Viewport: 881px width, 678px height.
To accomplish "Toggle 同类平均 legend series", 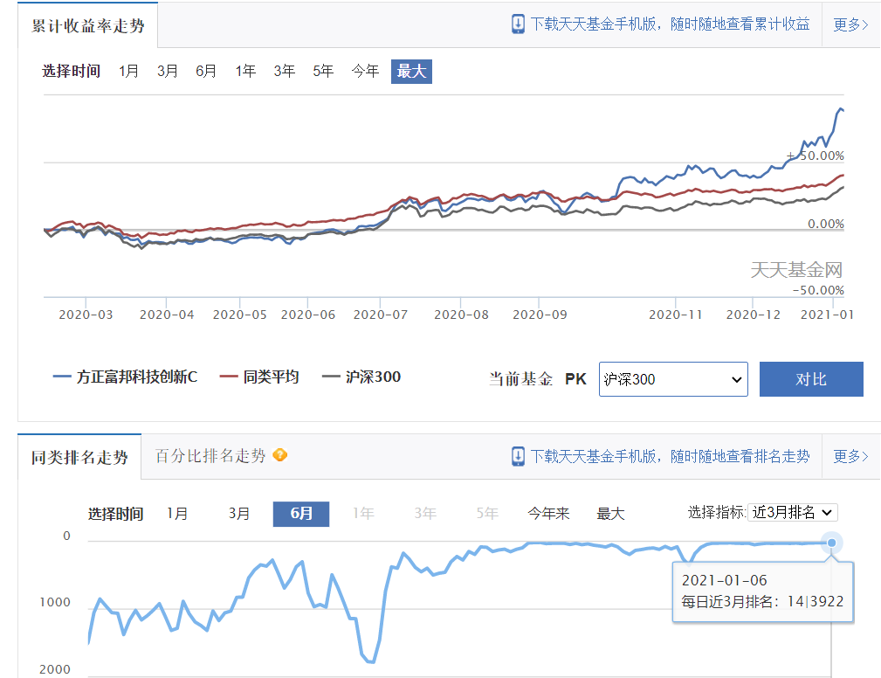I will [259, 377].
